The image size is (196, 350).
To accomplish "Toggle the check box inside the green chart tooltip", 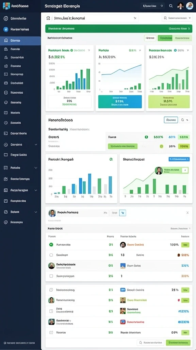I will (185, 170).
